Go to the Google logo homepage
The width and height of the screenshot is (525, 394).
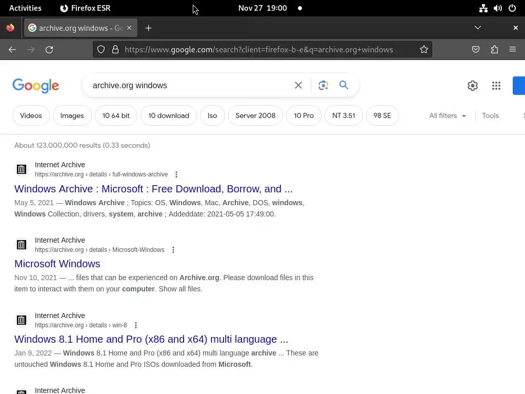click(35, 86)
